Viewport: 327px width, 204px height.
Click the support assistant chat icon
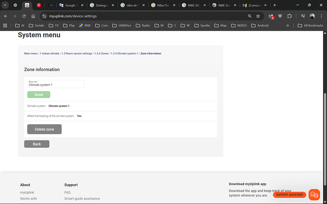(314, 195)
